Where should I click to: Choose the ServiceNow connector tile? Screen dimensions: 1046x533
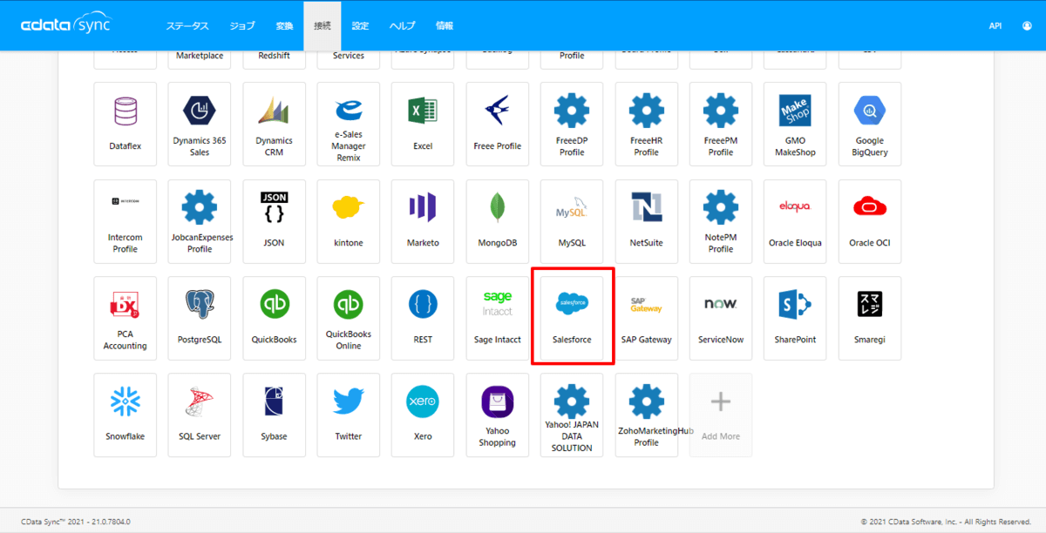[721, 318]
